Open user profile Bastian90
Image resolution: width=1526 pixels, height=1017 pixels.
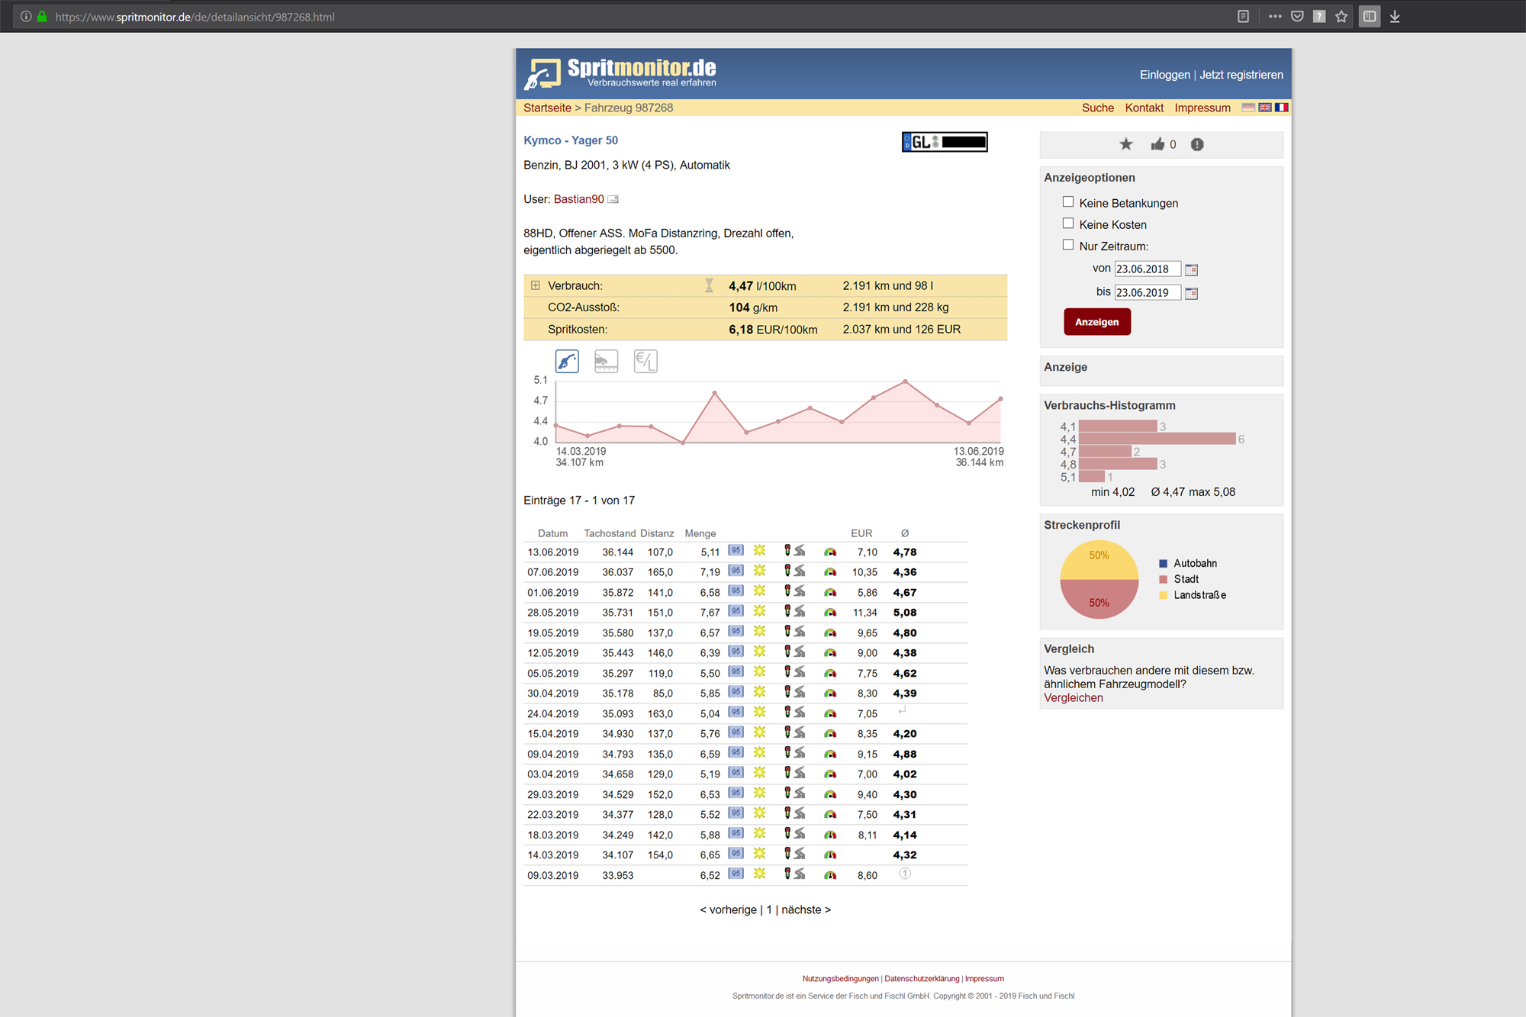(578, 199)
